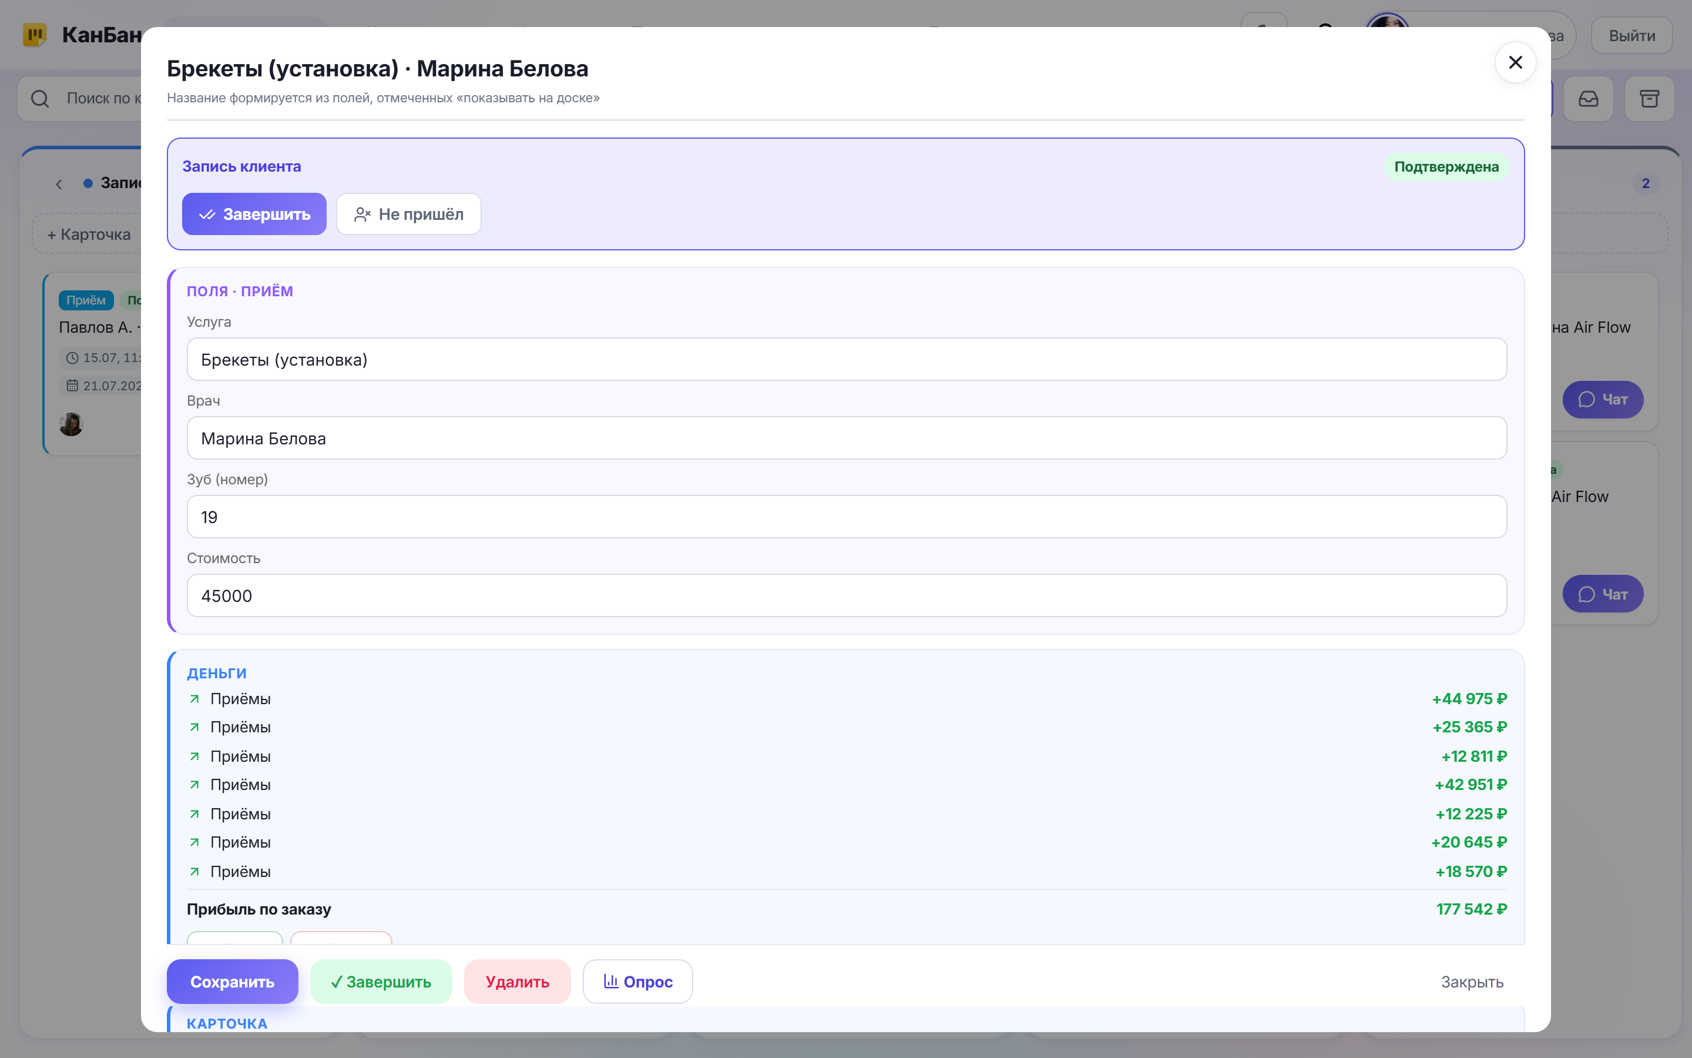1692x1058 pixels.
Task: Delete the card with Удалить
Action: [518, 982]
